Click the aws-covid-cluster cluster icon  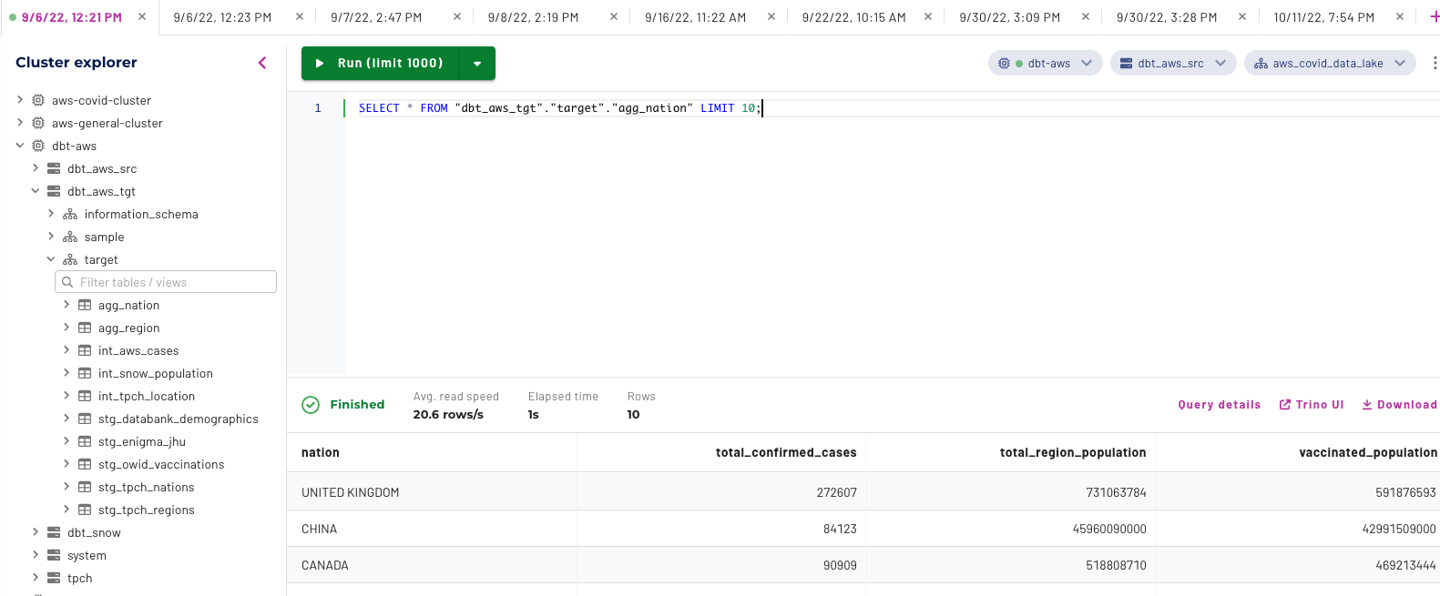click(x=38, y=100)
